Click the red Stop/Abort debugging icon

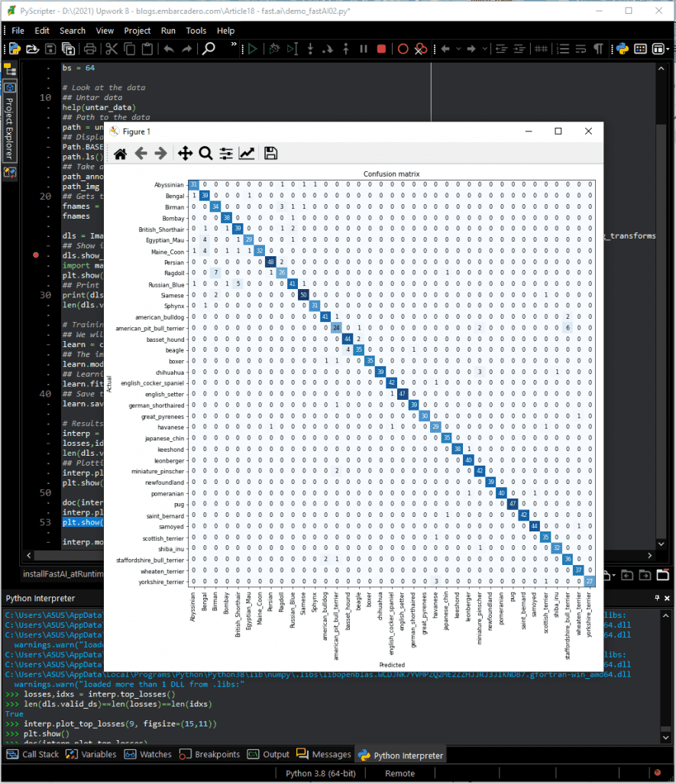[382, 49]
